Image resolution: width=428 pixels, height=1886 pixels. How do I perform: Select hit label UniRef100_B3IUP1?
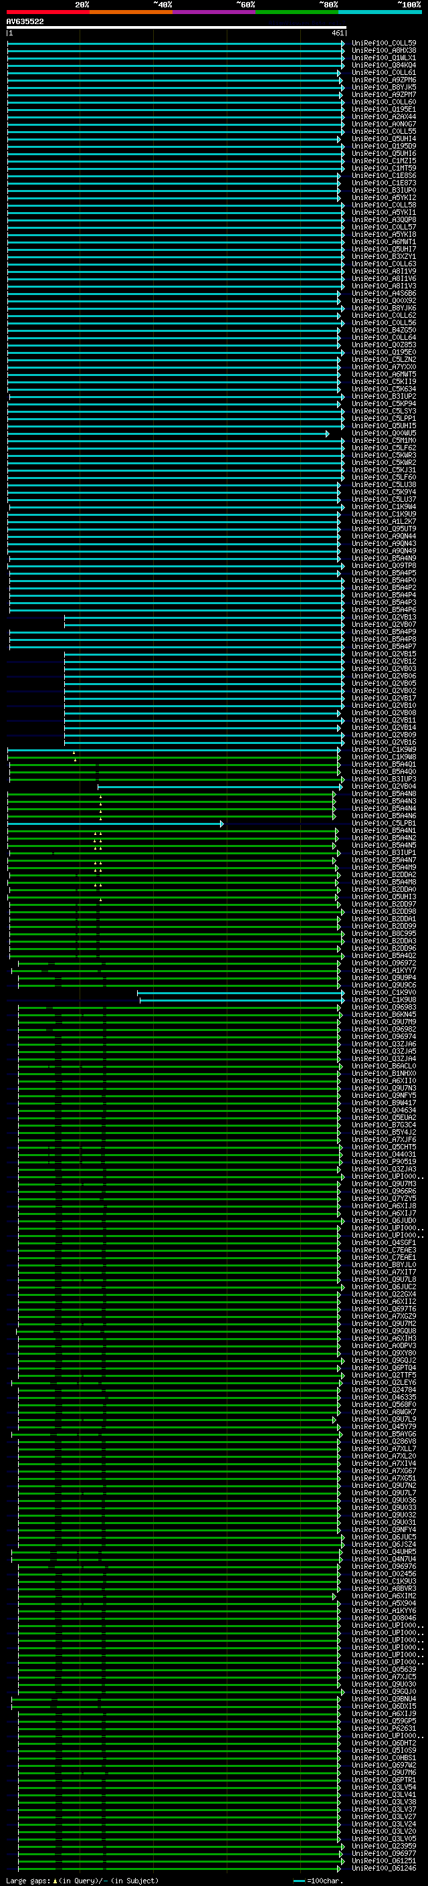pos(384,853)
